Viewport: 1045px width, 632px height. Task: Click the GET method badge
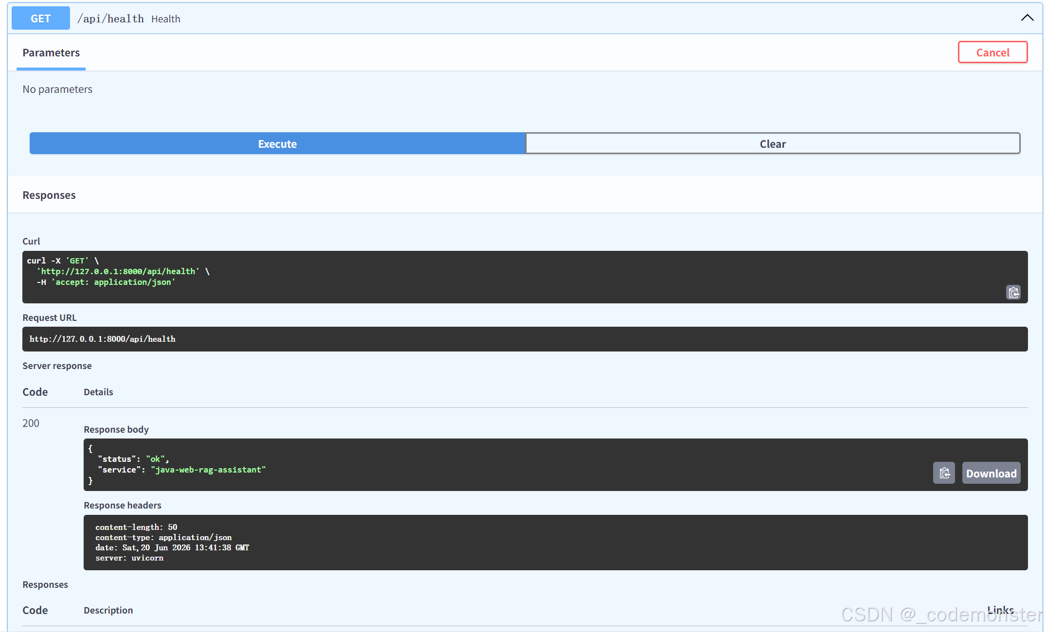41,18
